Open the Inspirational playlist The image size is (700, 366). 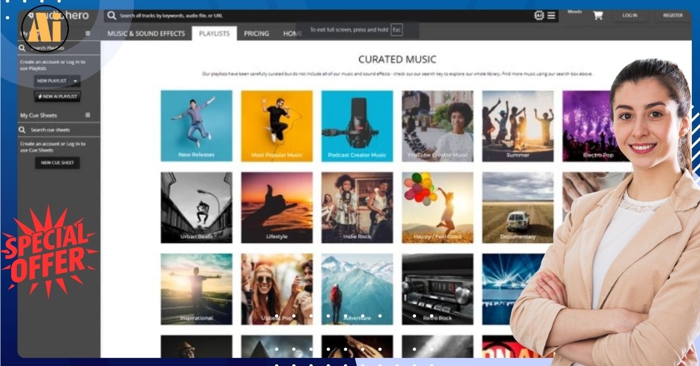197,289
